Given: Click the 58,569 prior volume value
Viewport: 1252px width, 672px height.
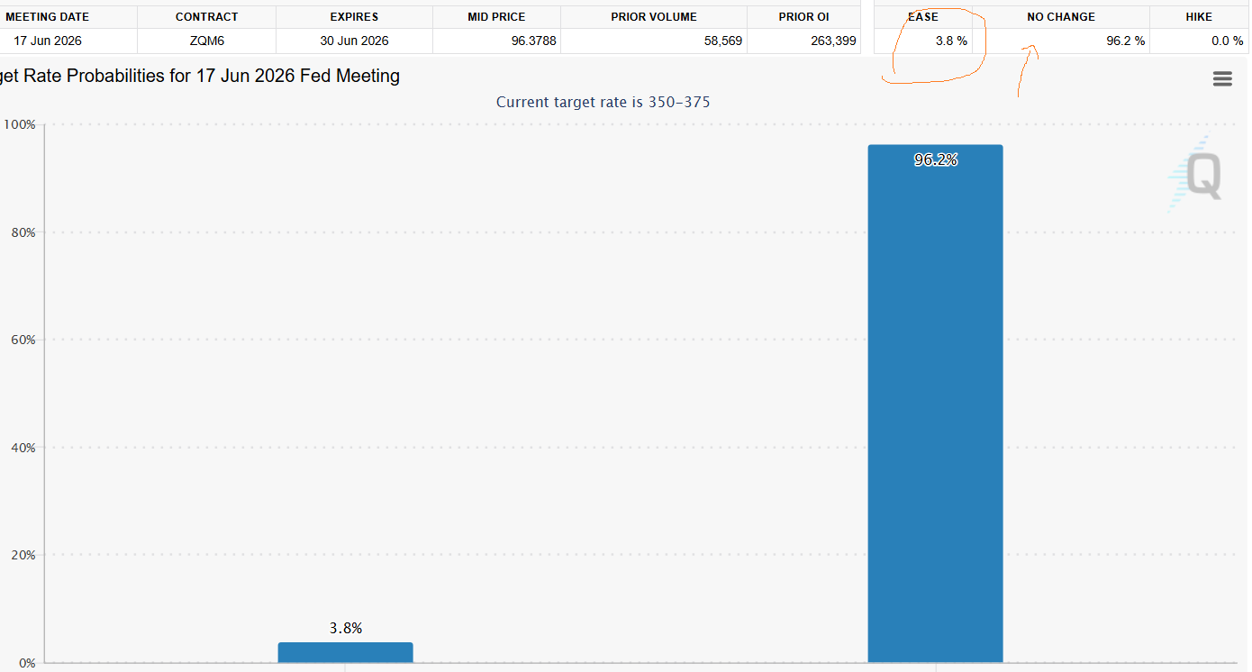Looking at the screenshot, I should coord(723,41).
